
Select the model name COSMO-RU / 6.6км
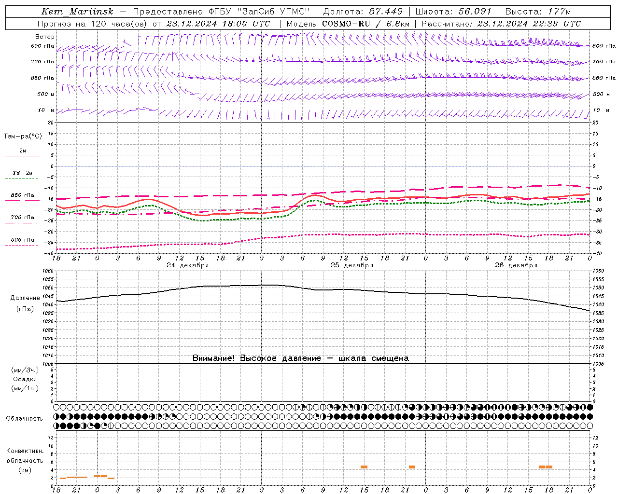click(x=365, y=24)
